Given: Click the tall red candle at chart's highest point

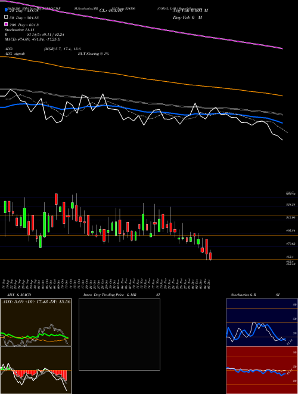Looking at the screenshot, I should (57, 199).
